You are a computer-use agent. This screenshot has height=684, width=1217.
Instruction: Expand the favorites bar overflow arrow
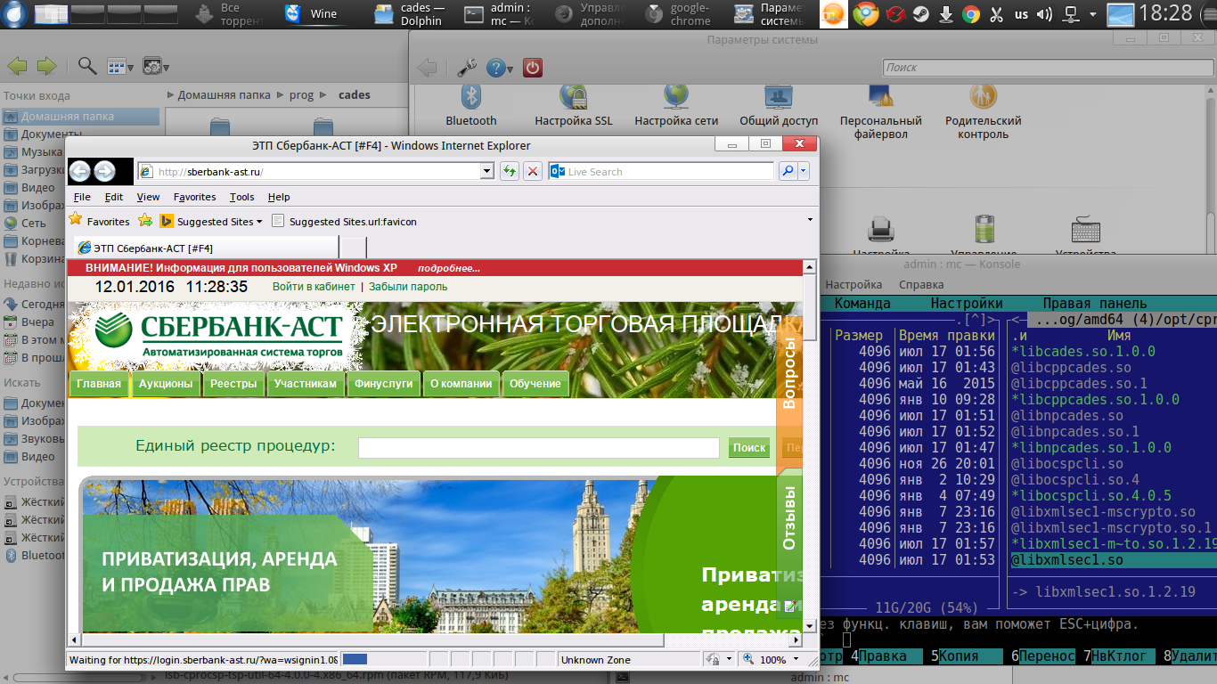[x=810, y=219]
